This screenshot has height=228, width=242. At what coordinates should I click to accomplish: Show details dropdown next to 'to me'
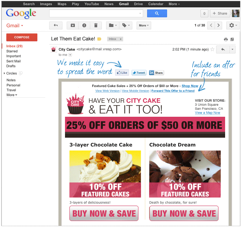70,55
